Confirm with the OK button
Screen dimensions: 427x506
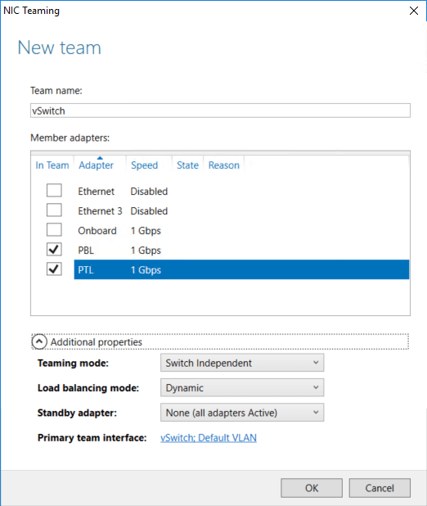312,488
